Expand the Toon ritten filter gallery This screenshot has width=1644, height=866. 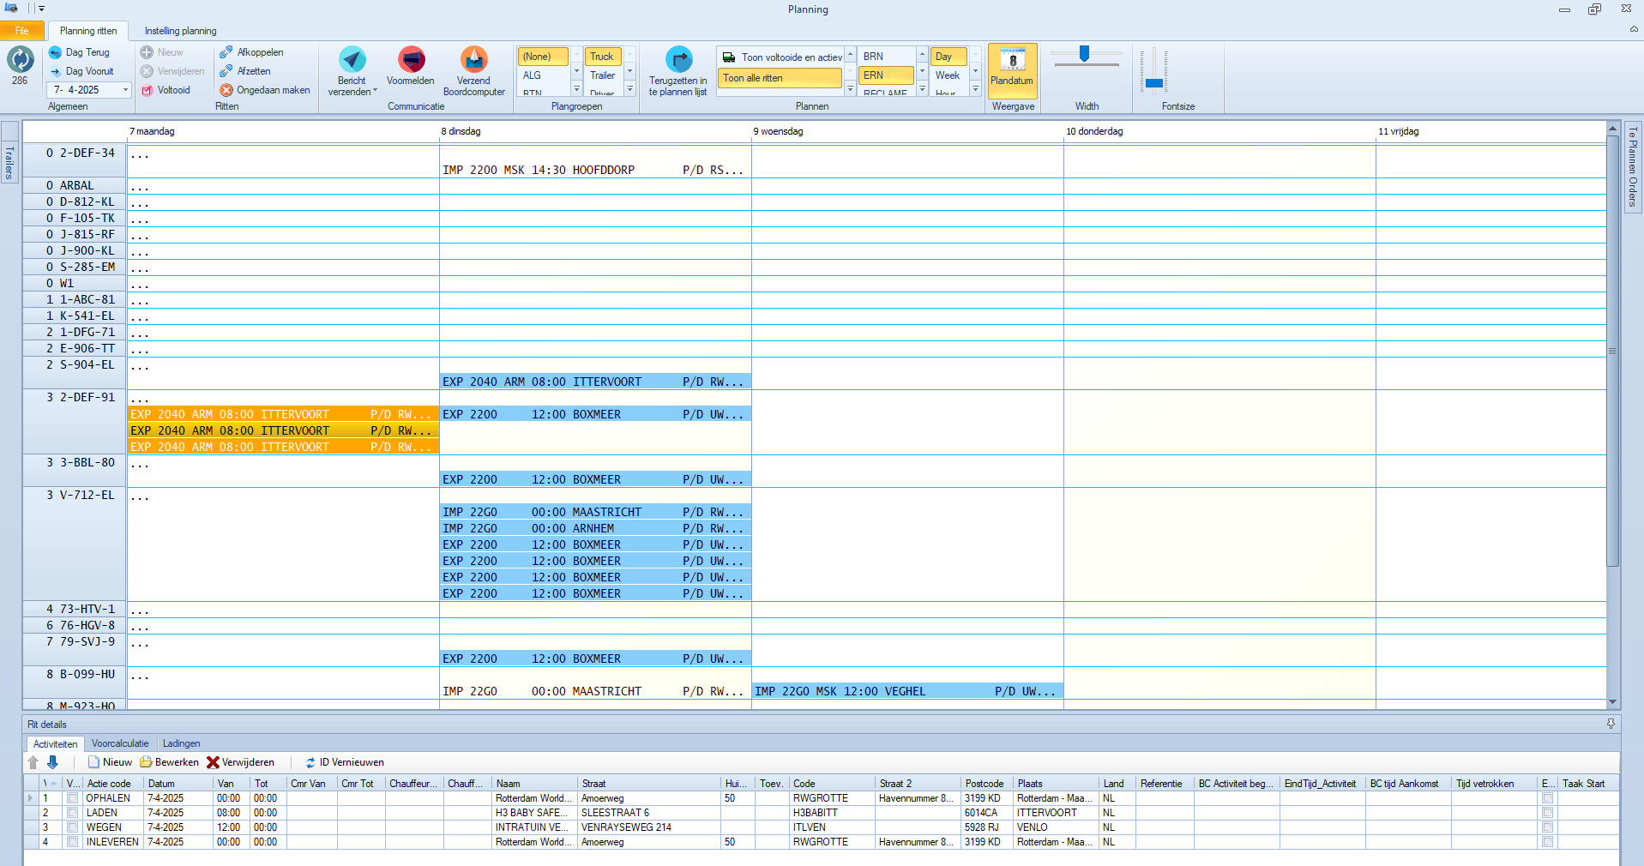pos(850,89)
